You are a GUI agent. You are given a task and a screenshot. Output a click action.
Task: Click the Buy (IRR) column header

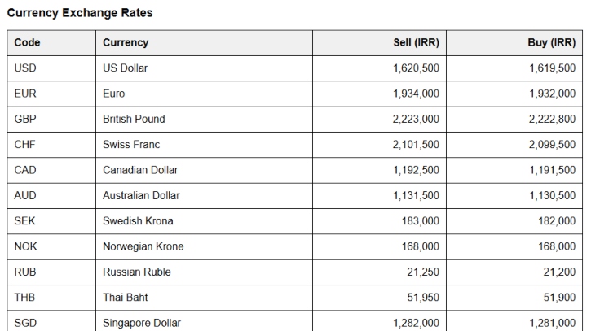[551, 42]
